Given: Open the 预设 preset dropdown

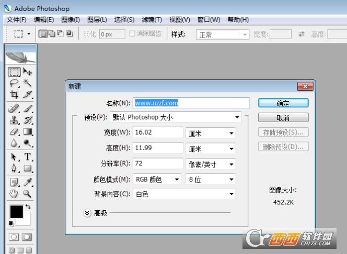Looking at the screenshot, I should pos(176,117).
